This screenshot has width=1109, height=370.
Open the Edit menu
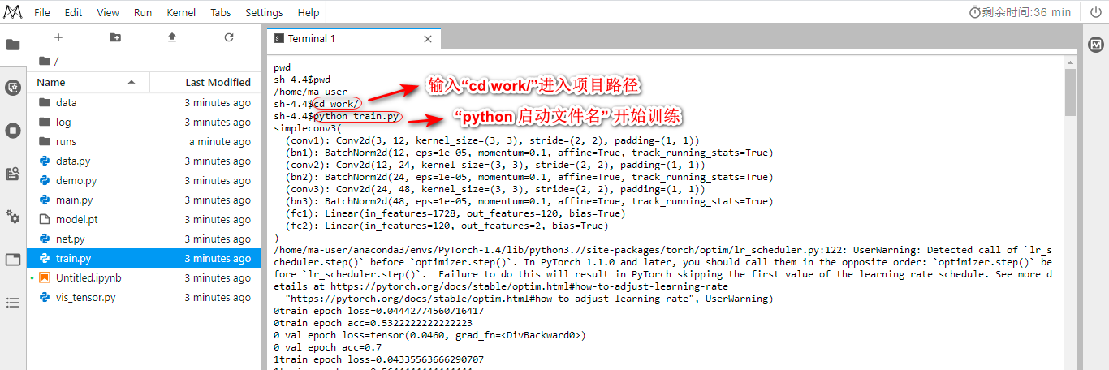73,12
